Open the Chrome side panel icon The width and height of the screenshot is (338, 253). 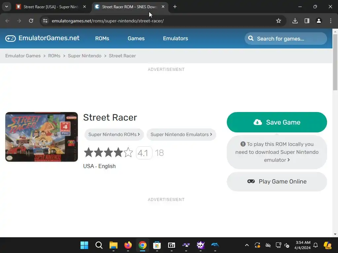coord(307,21)
